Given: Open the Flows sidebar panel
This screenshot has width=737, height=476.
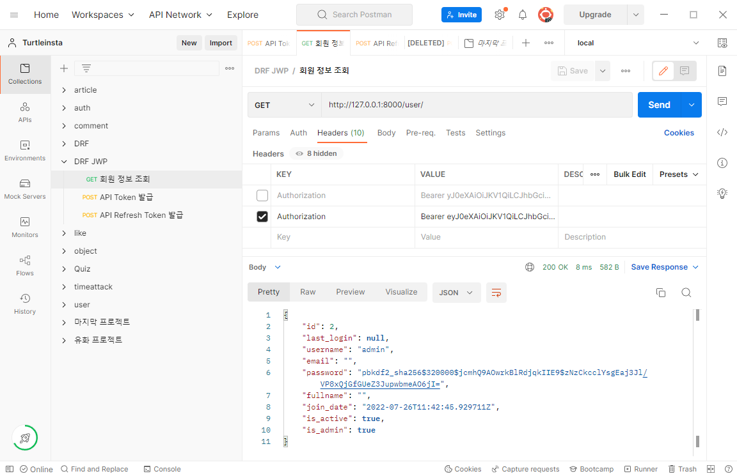Looking at the screenshot, I should tap(25, 266).
